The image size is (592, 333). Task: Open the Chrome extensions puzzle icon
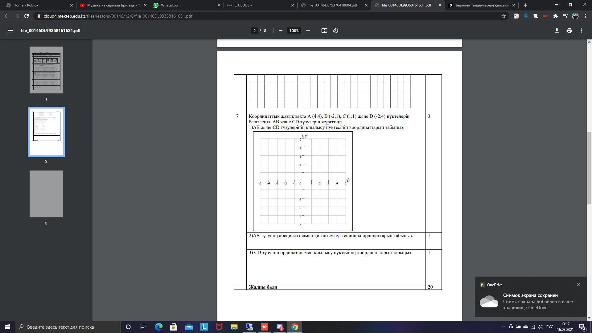[x=555, y=16]
